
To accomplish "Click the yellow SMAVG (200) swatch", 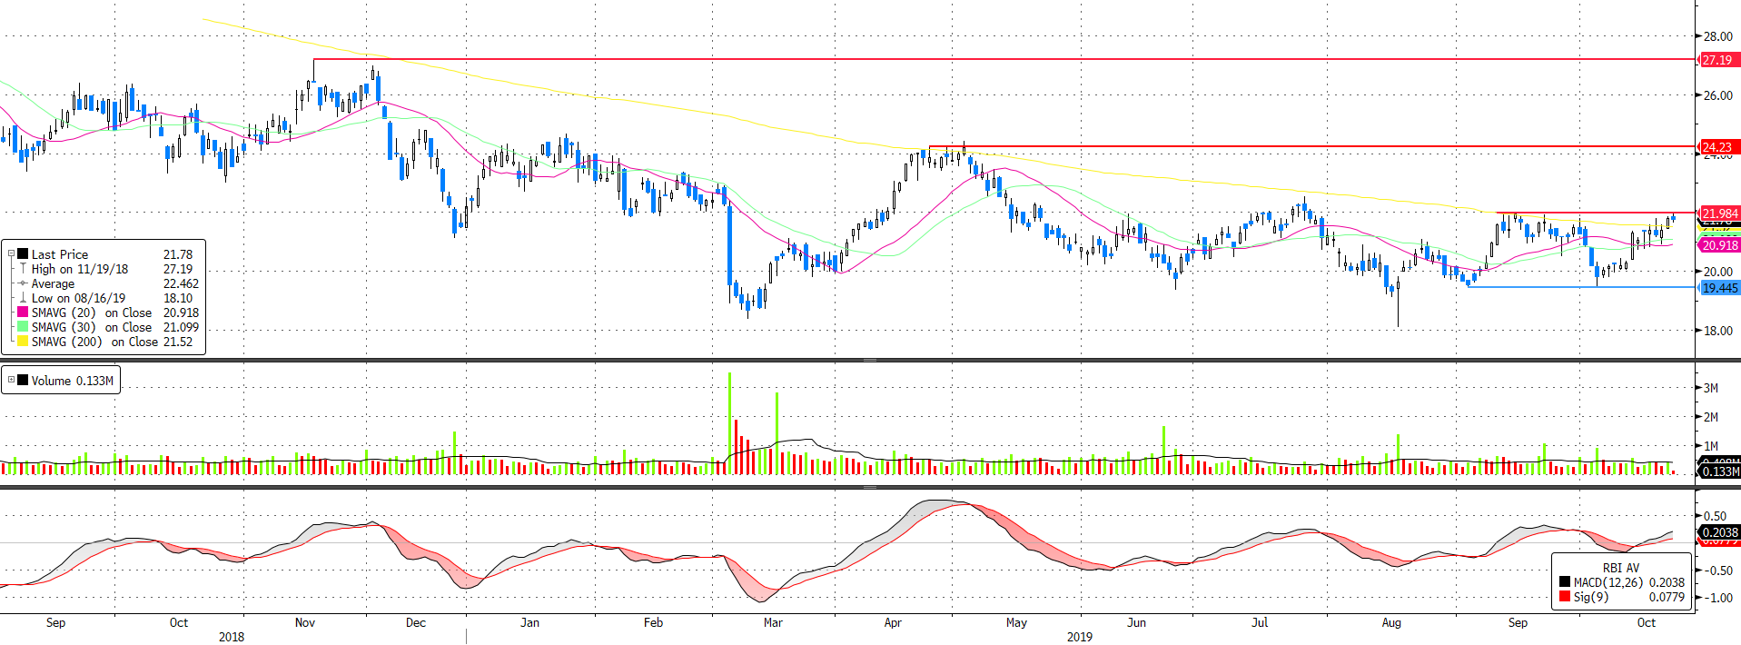I will pos(23,342).
